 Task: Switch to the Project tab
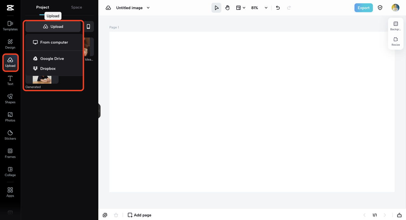[x=43, y=7]
